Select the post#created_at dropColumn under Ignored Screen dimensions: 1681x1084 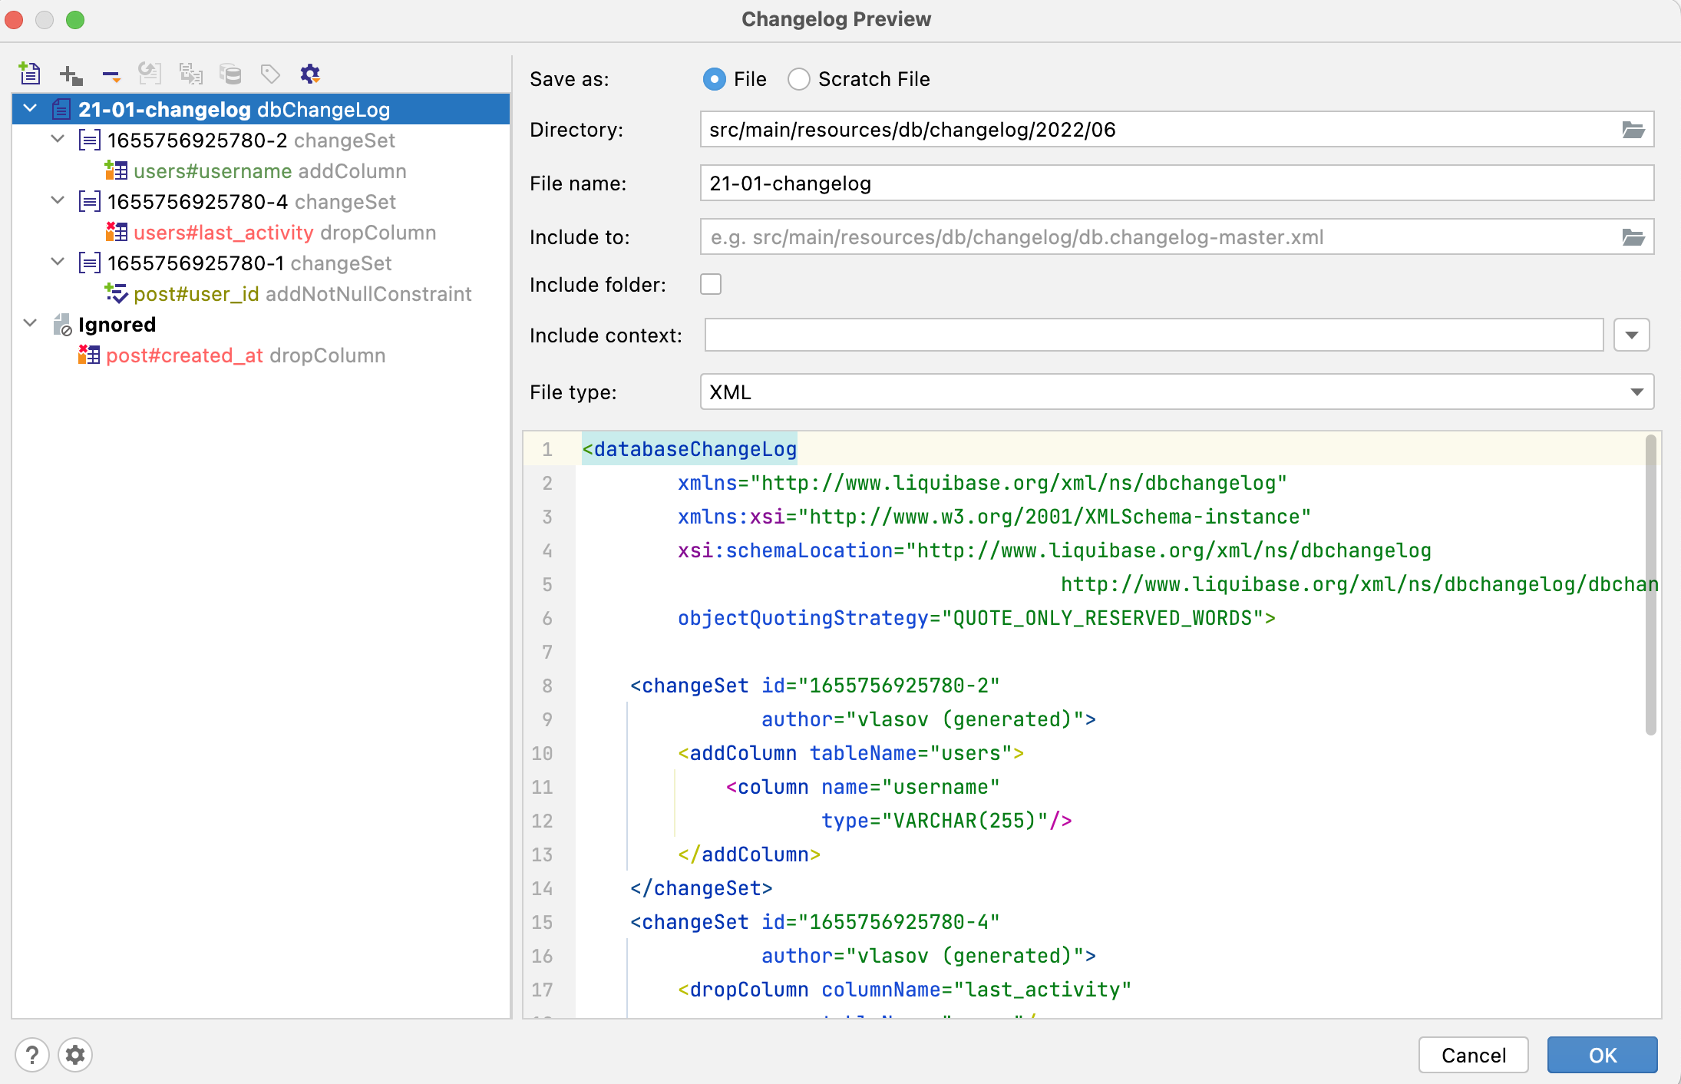click(186, 355)
